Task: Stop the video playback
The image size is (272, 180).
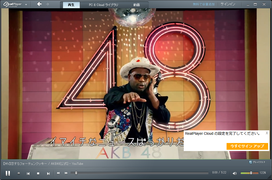Action: point(38,174)
